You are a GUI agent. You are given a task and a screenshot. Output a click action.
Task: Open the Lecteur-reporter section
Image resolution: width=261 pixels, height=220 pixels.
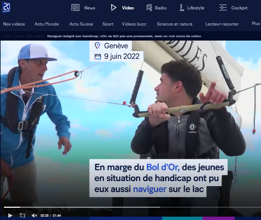(222, 24)
